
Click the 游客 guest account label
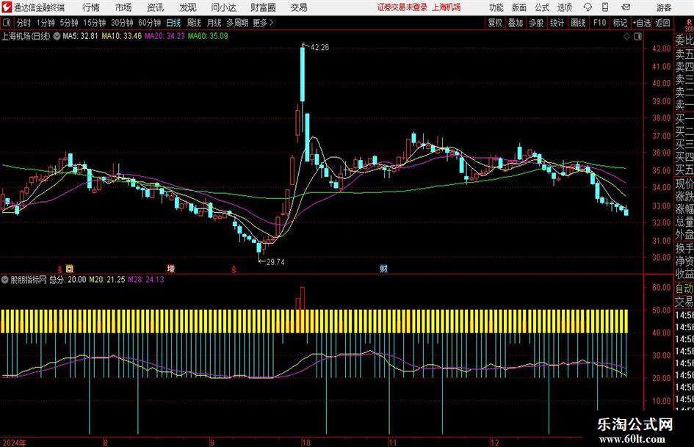point(664,7)
